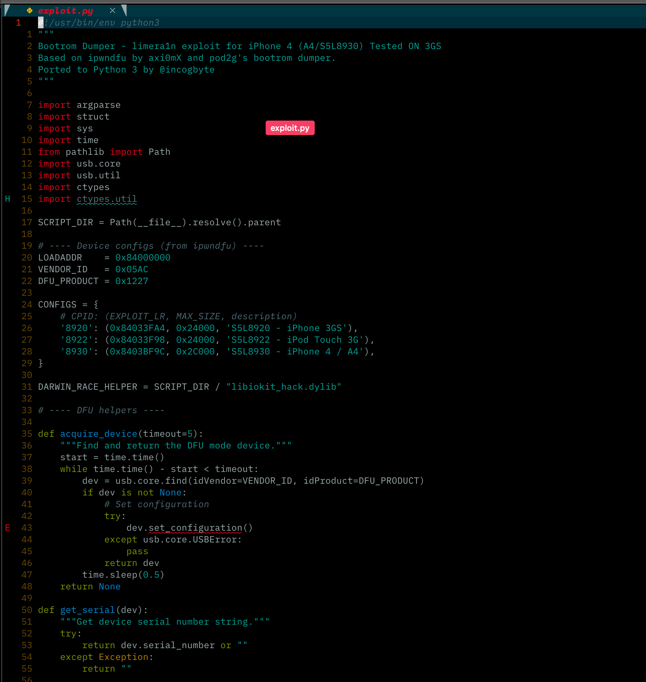
Task: Click 'time.sleep(0.5)' on line 47
Action: [x=123, y=575]
